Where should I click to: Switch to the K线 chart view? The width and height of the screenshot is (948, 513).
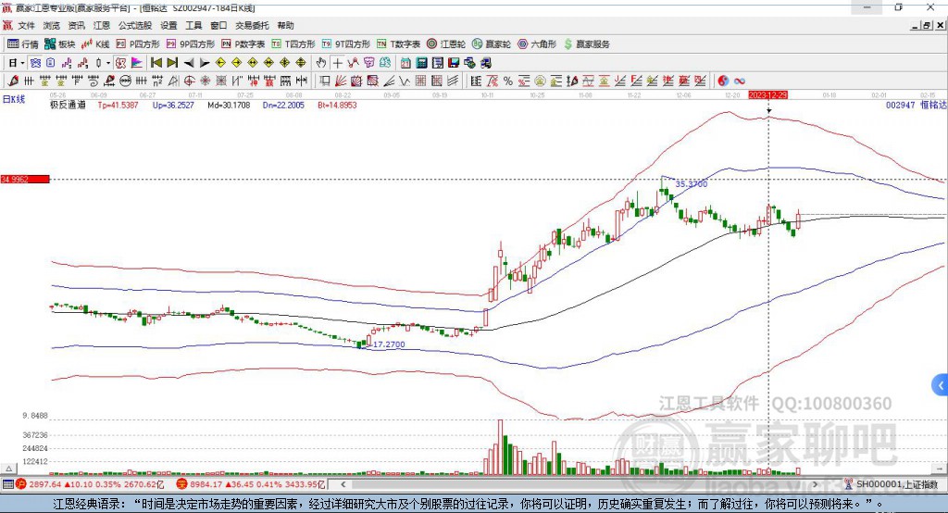pos(95,44)
